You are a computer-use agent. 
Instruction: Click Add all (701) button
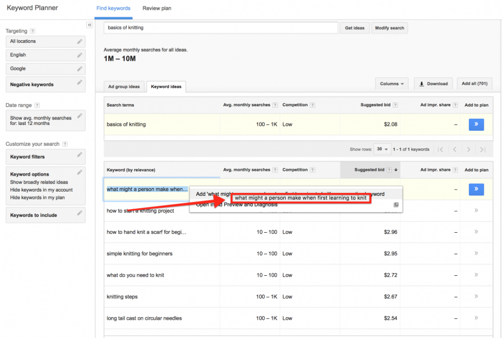[475, 84]
